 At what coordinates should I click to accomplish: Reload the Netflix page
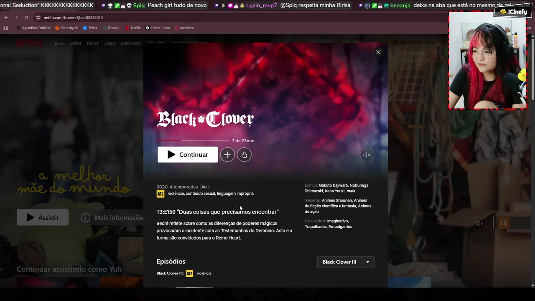tap(26, 18)
